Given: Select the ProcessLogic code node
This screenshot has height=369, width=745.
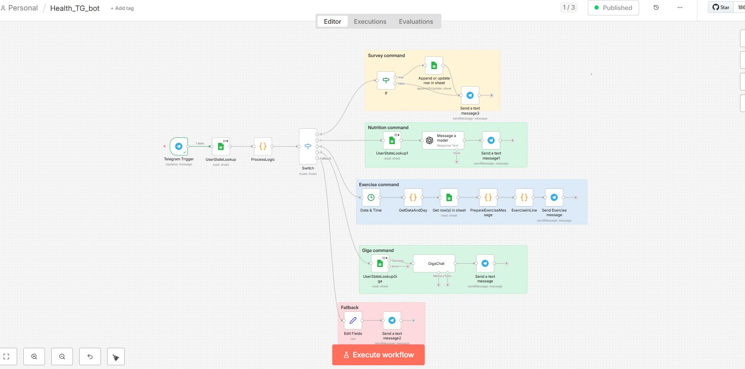Looking at the screenshot, I should point(263,147).
